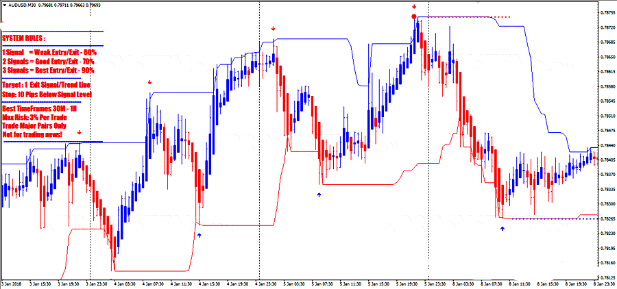Click the 0.78195 price axis label
Image resolution: width=617 pixels, height=289 pixels.
point(608,249)
